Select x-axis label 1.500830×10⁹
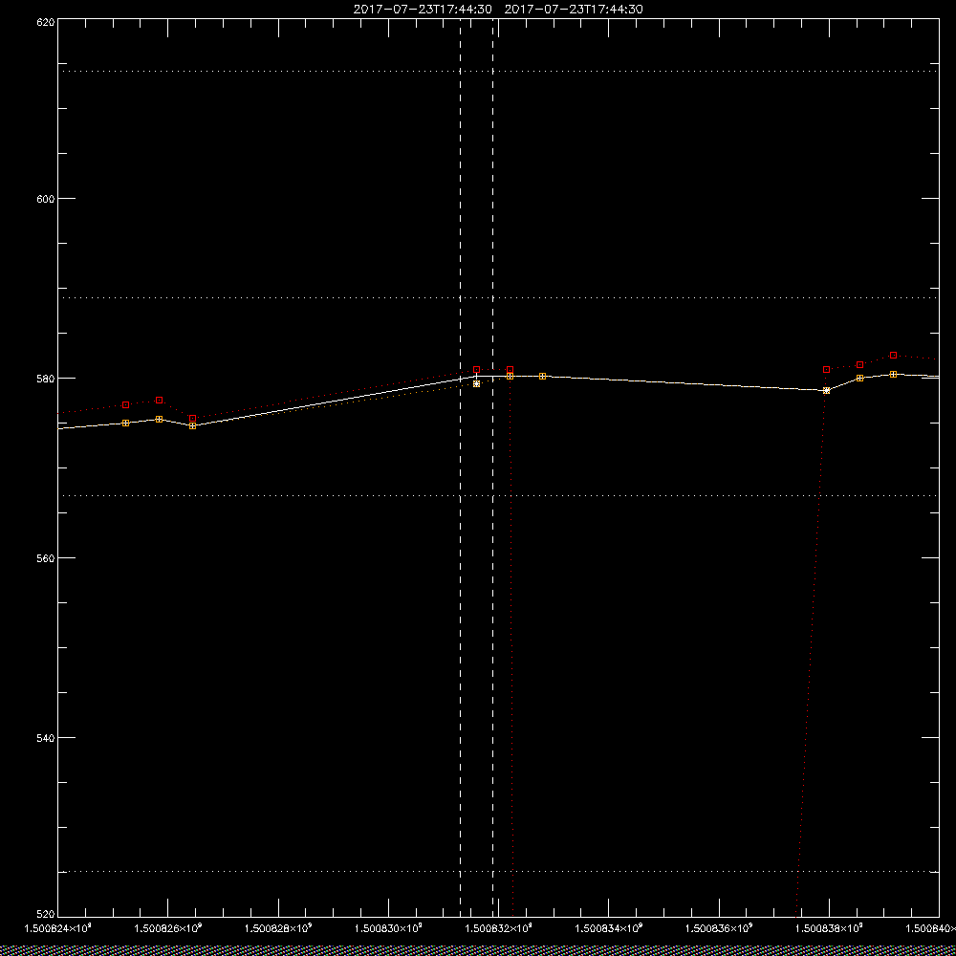Image resolution: width=956 pixels, height=956 pixels. [x=388, y=927]
